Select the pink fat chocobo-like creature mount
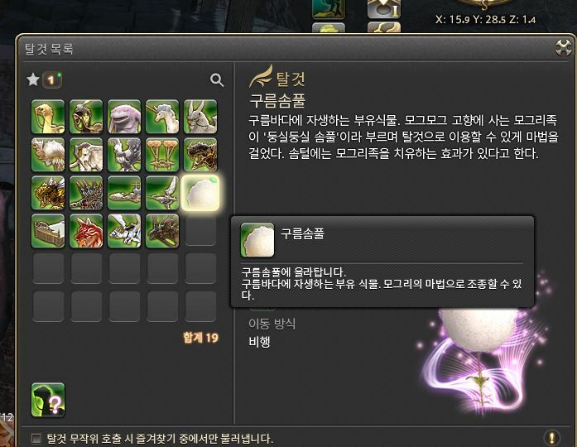The image size is (577, 447). tap(124, 117)
